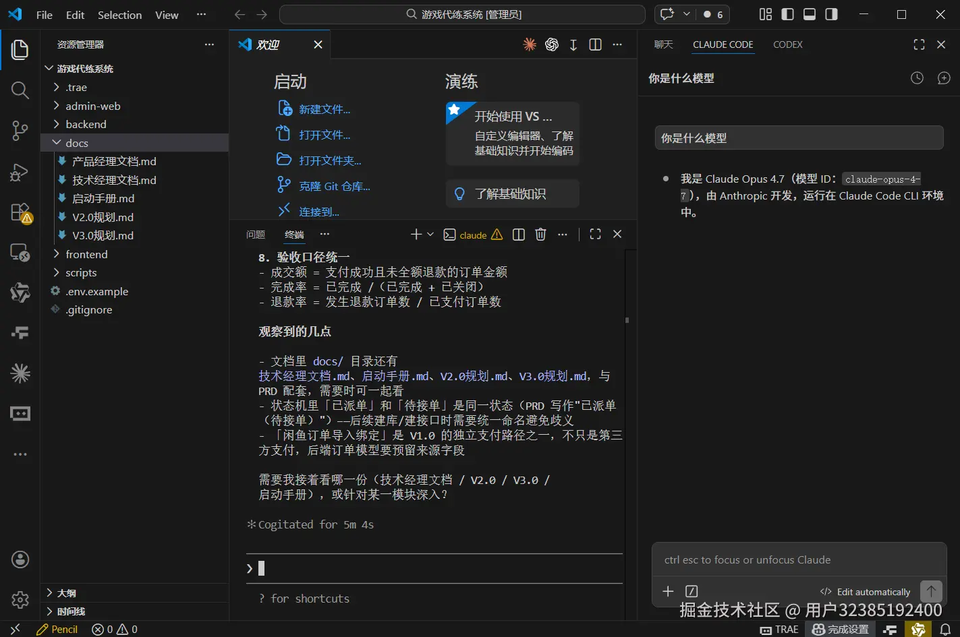
Task: Toggle Edit automatically mode
Action: pos(866,592)
